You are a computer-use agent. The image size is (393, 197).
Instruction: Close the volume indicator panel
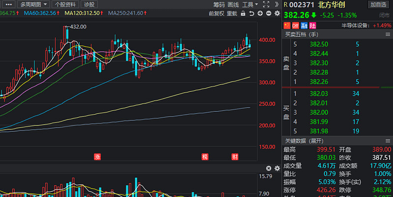pos(269,168)
